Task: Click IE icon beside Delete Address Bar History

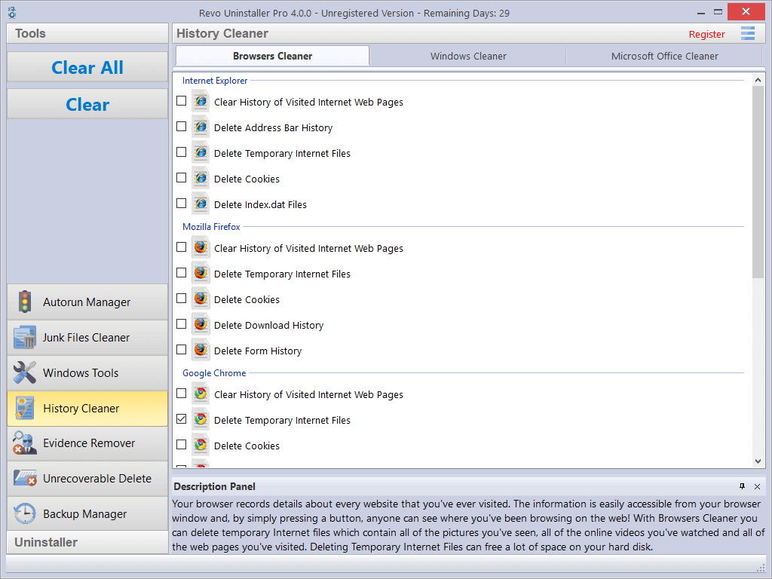Action: pyautogui.click(x=201, y=127)
